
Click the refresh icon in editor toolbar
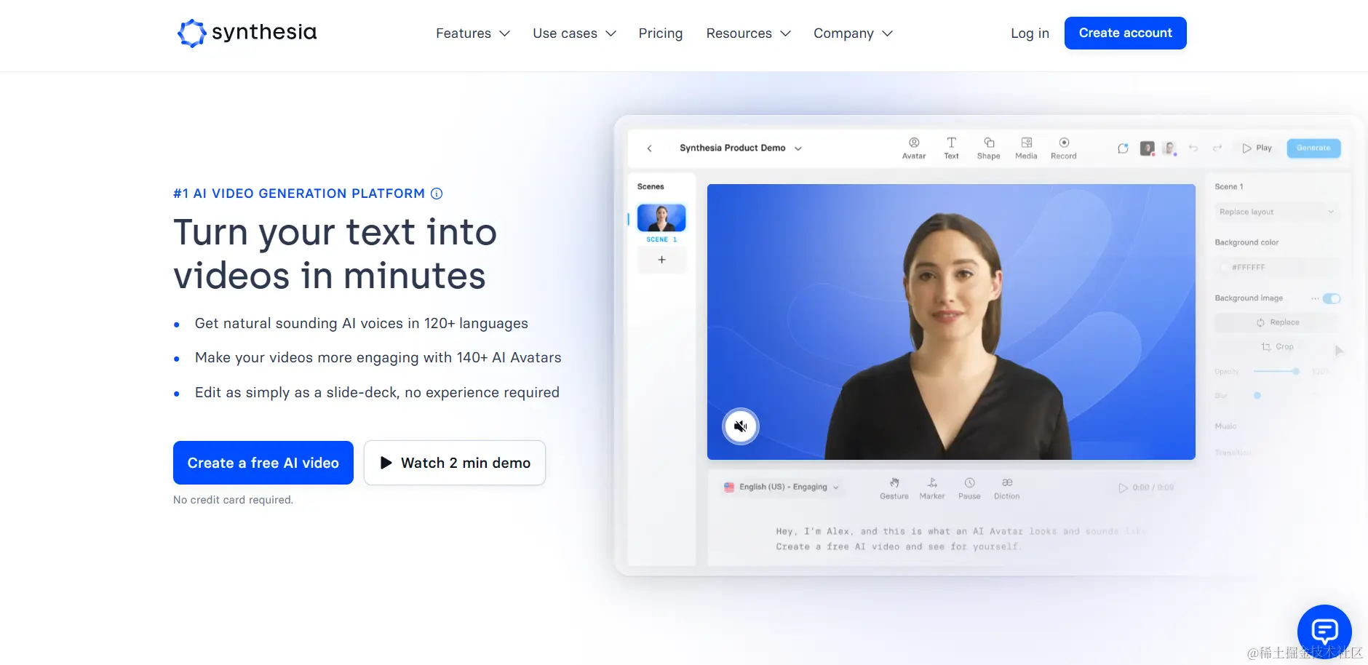(x=1123, y=148)
